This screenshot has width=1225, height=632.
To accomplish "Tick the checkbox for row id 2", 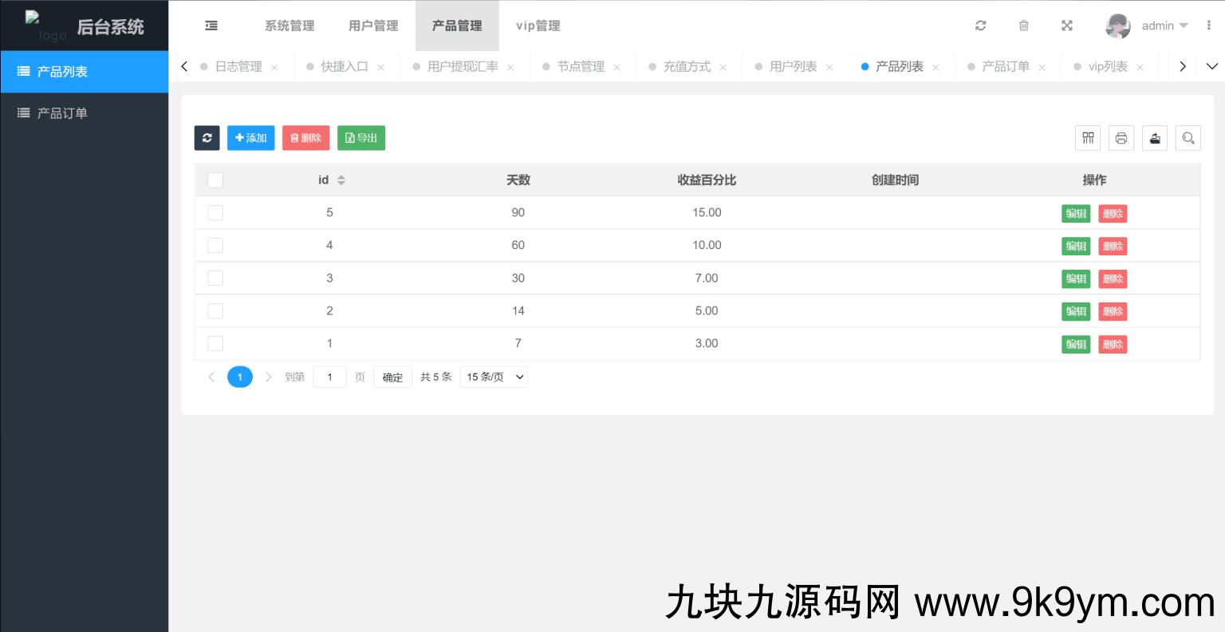I will [x=215, y=311].
